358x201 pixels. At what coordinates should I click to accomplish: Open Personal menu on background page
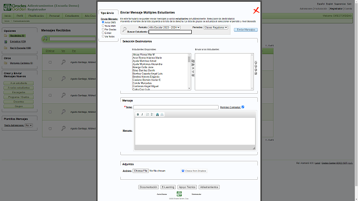click(54, 16)
